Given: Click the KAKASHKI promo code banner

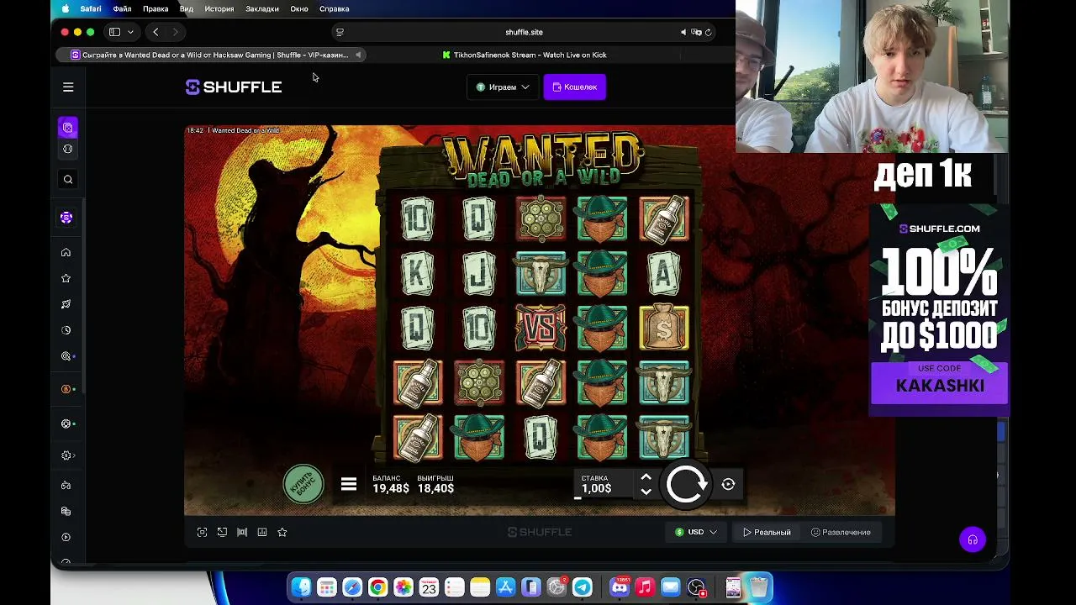Looking at the screenshot, I should tap(939, 384).
